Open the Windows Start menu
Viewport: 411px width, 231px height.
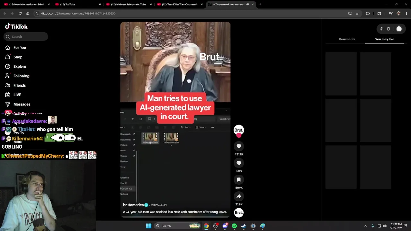click(148, 226)
